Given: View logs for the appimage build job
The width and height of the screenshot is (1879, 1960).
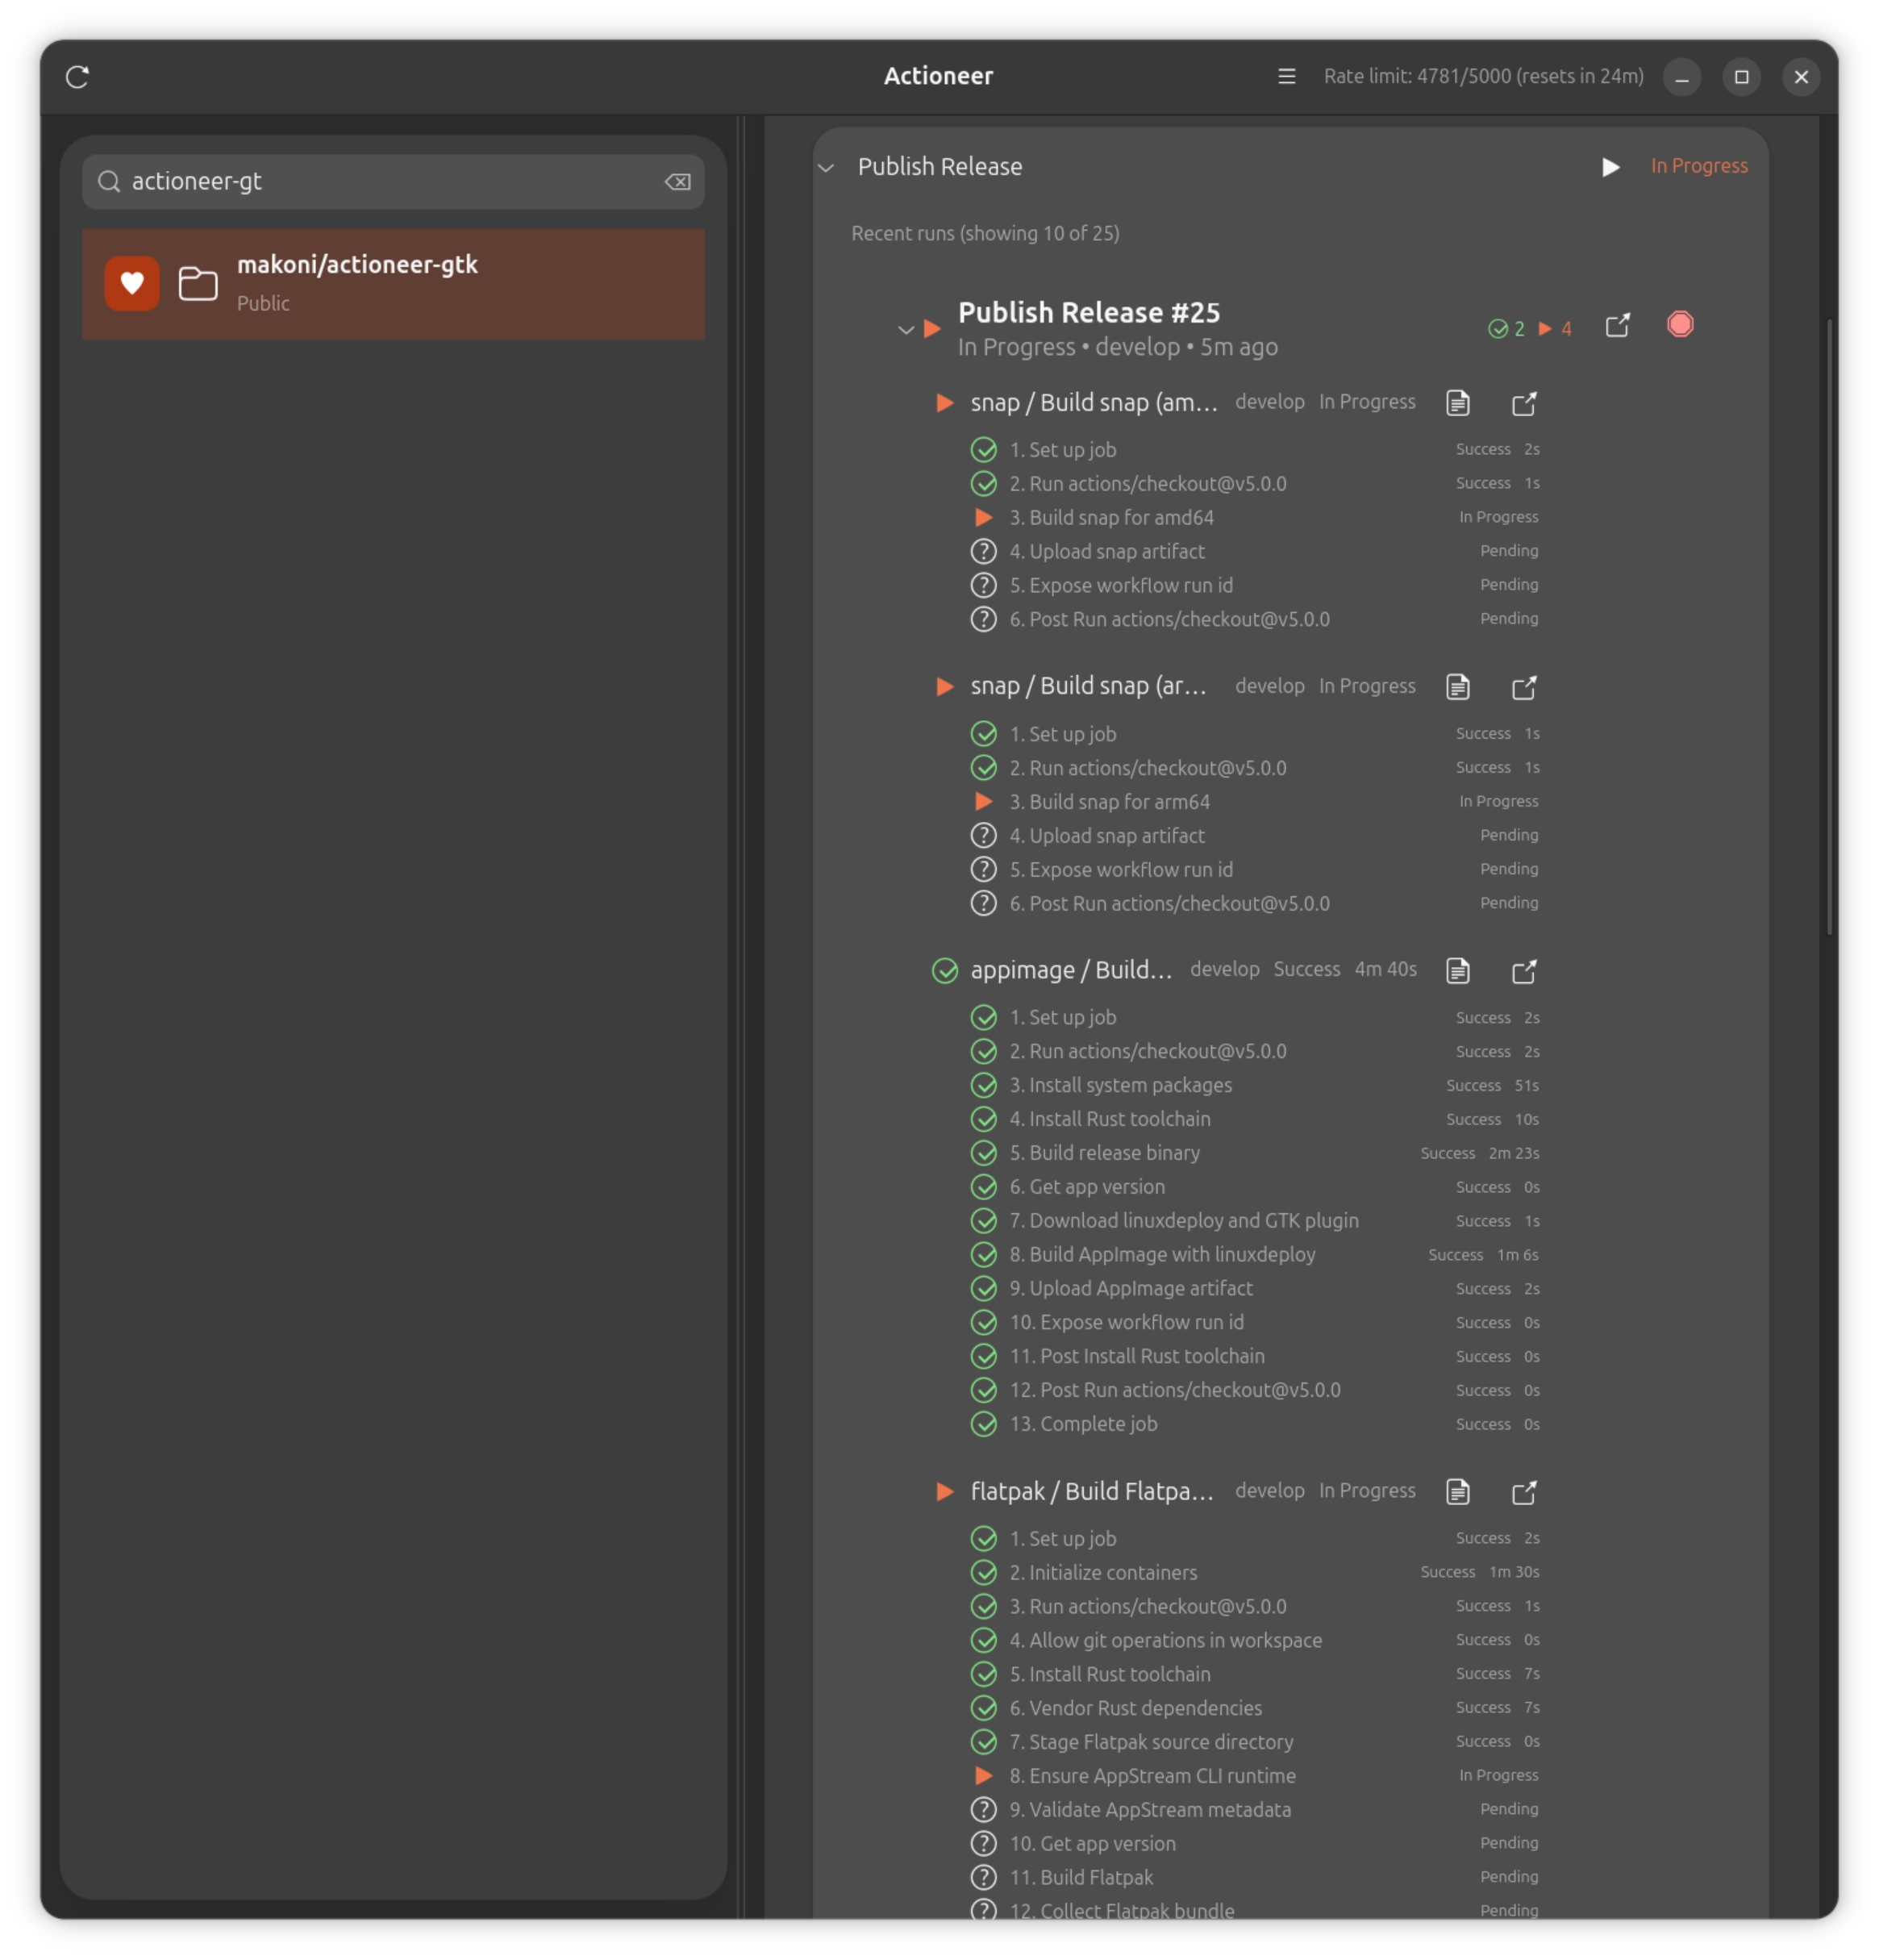Looking at the screenshot, I should point(1457,970).
